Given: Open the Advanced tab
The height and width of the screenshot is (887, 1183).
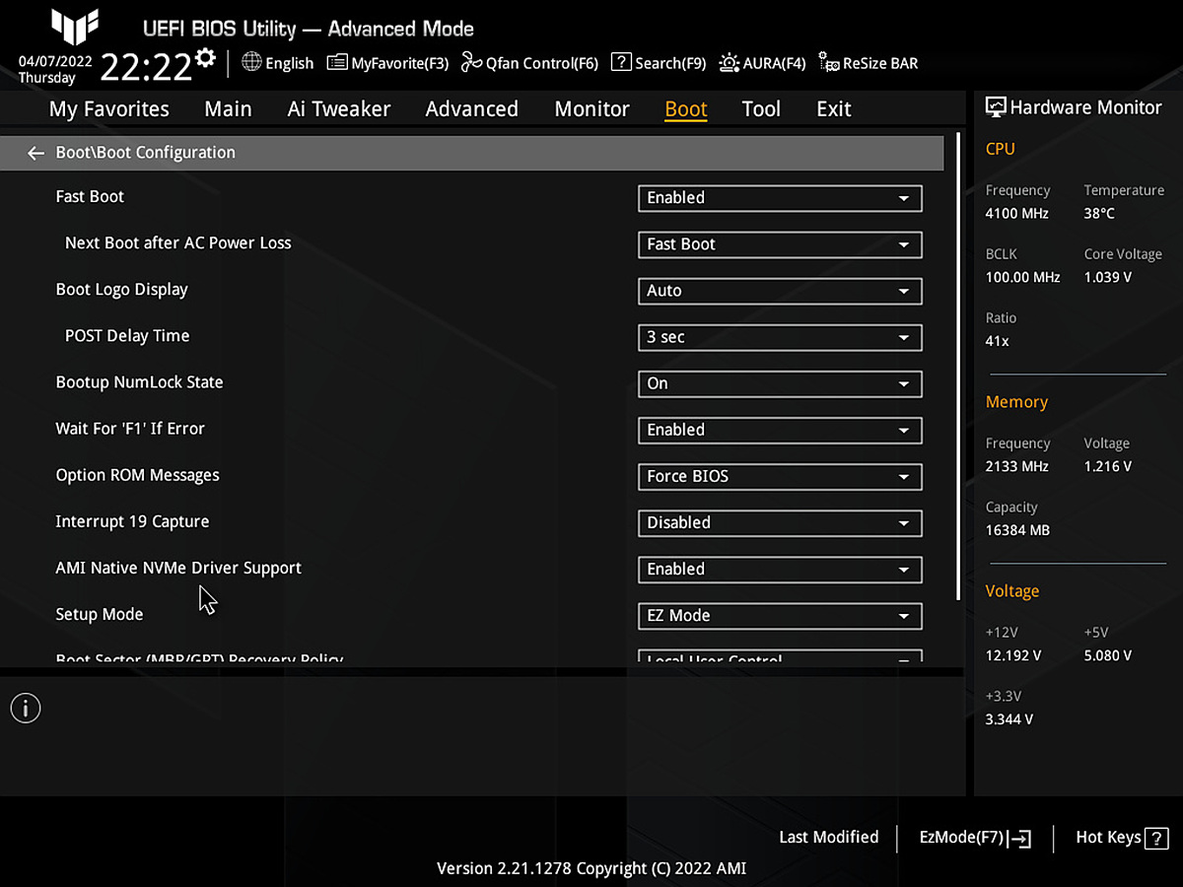Looking at the screenshot, I should pyautogui.click(x=471, y=109).
